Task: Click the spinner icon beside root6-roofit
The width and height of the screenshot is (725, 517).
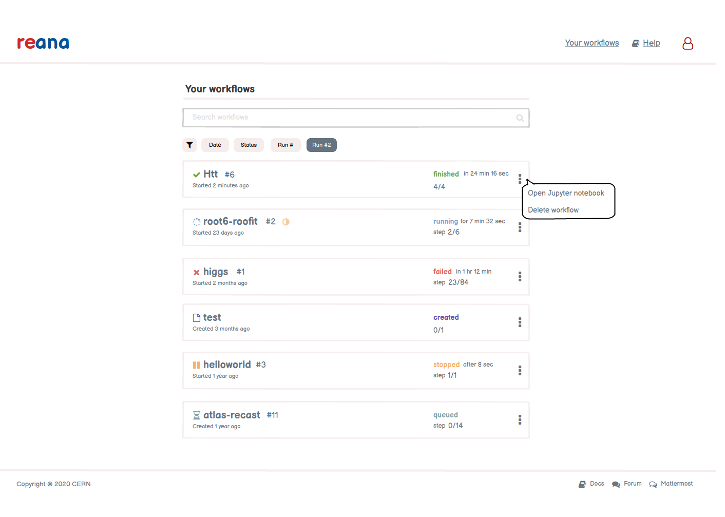Action: 196,221
